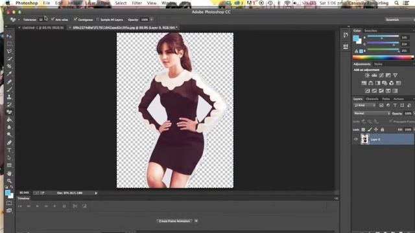The image size is (415, 233).
Task: Open the tool preset picker dropdown
Action: [x=19, y=19]
